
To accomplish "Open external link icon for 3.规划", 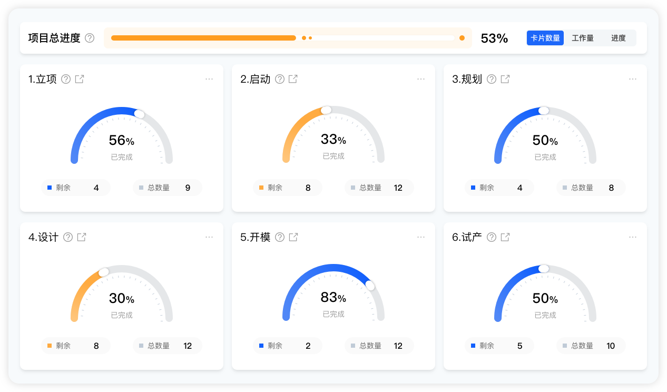I will (505, 79).
